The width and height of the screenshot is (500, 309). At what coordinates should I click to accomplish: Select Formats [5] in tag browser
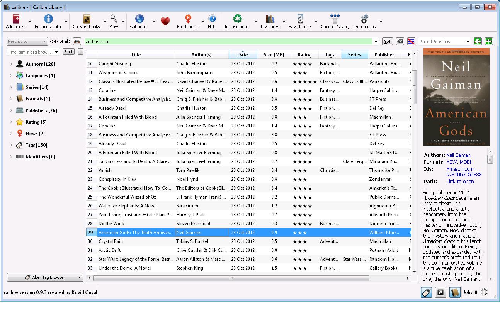click(x=37, y=99)
